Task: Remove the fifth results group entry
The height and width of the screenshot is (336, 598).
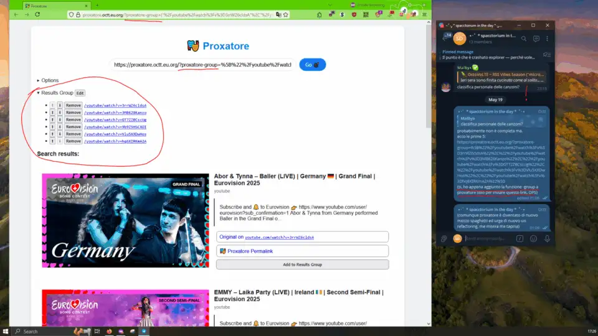Action: (x=73, y=134)
